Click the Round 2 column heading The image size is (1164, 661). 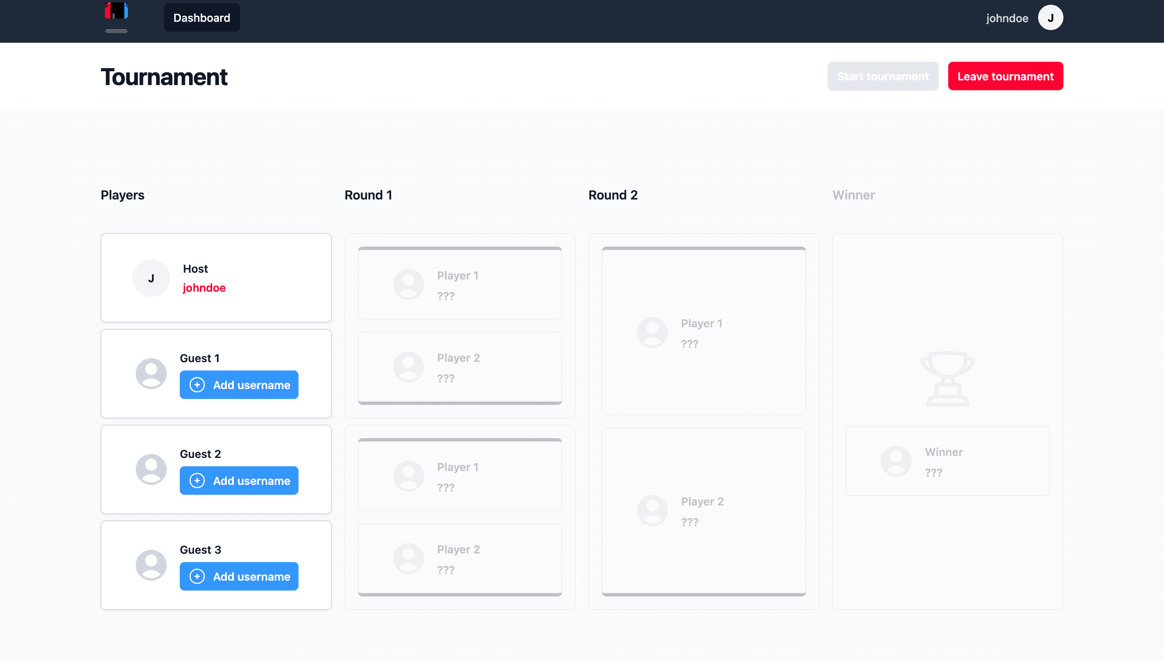click(x=613, y=195)
